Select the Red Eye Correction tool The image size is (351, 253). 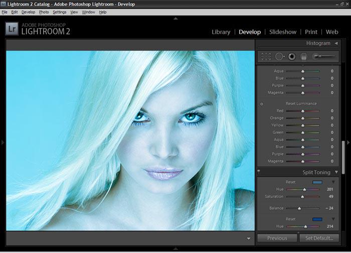point(292,57)
